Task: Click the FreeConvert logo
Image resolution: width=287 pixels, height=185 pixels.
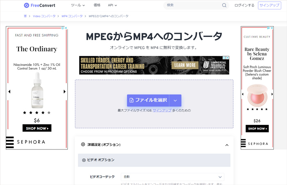Action: tap(39, 5)
